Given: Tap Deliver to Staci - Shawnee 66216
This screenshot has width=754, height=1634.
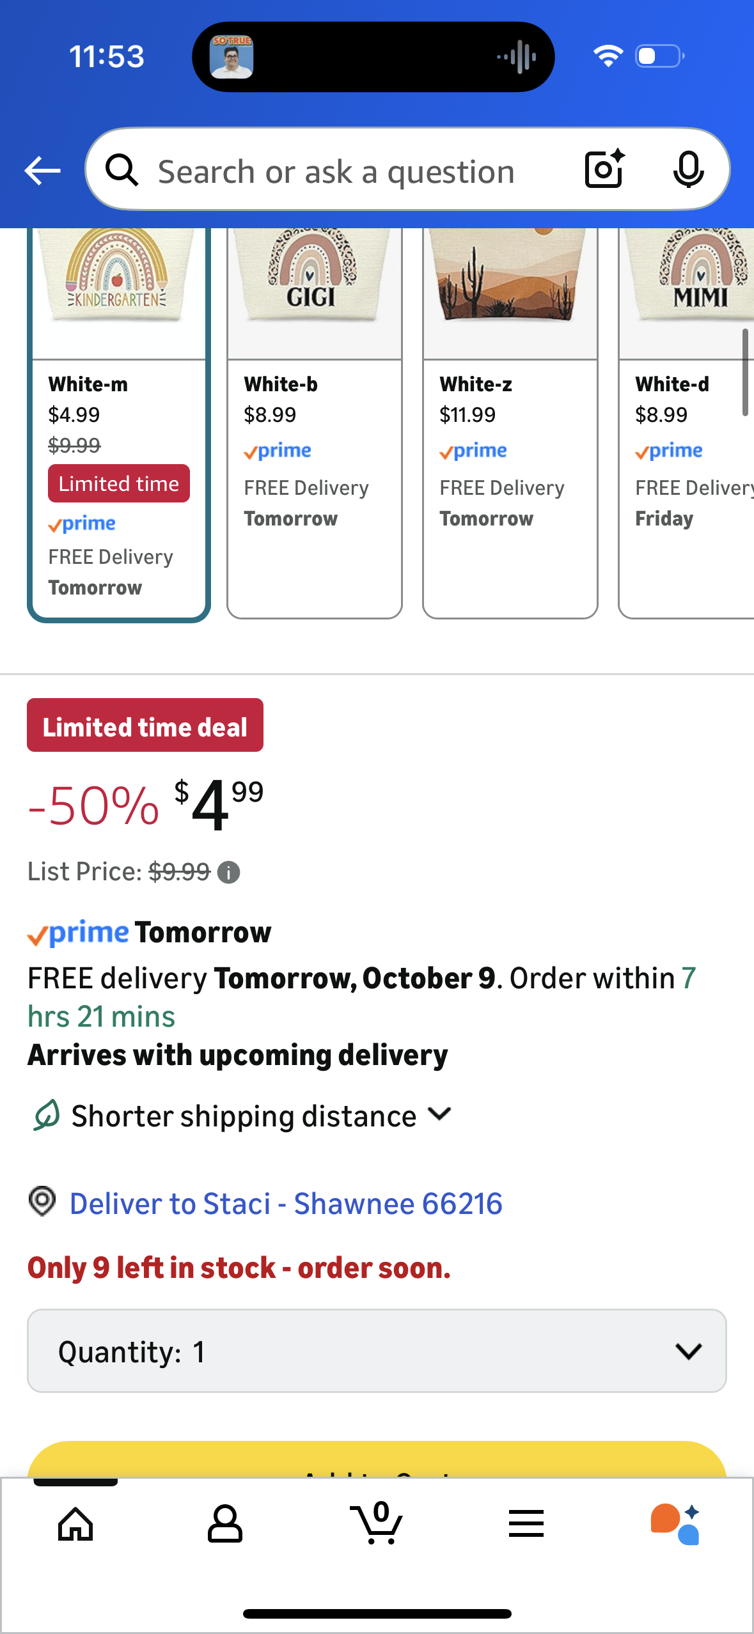Looking at the screenshot, I should click(286, 1204).
